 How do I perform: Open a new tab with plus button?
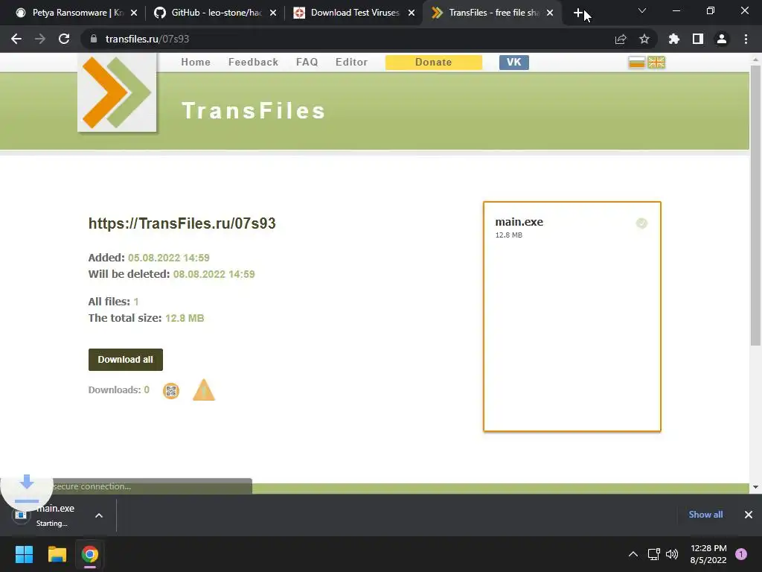[x=577, y=13]
